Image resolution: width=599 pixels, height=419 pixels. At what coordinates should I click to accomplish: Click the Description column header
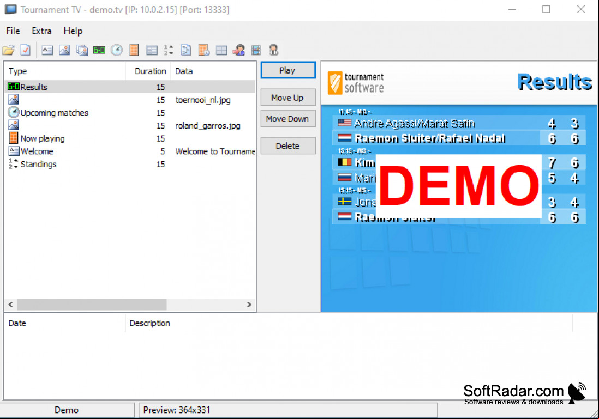point(349,323)
